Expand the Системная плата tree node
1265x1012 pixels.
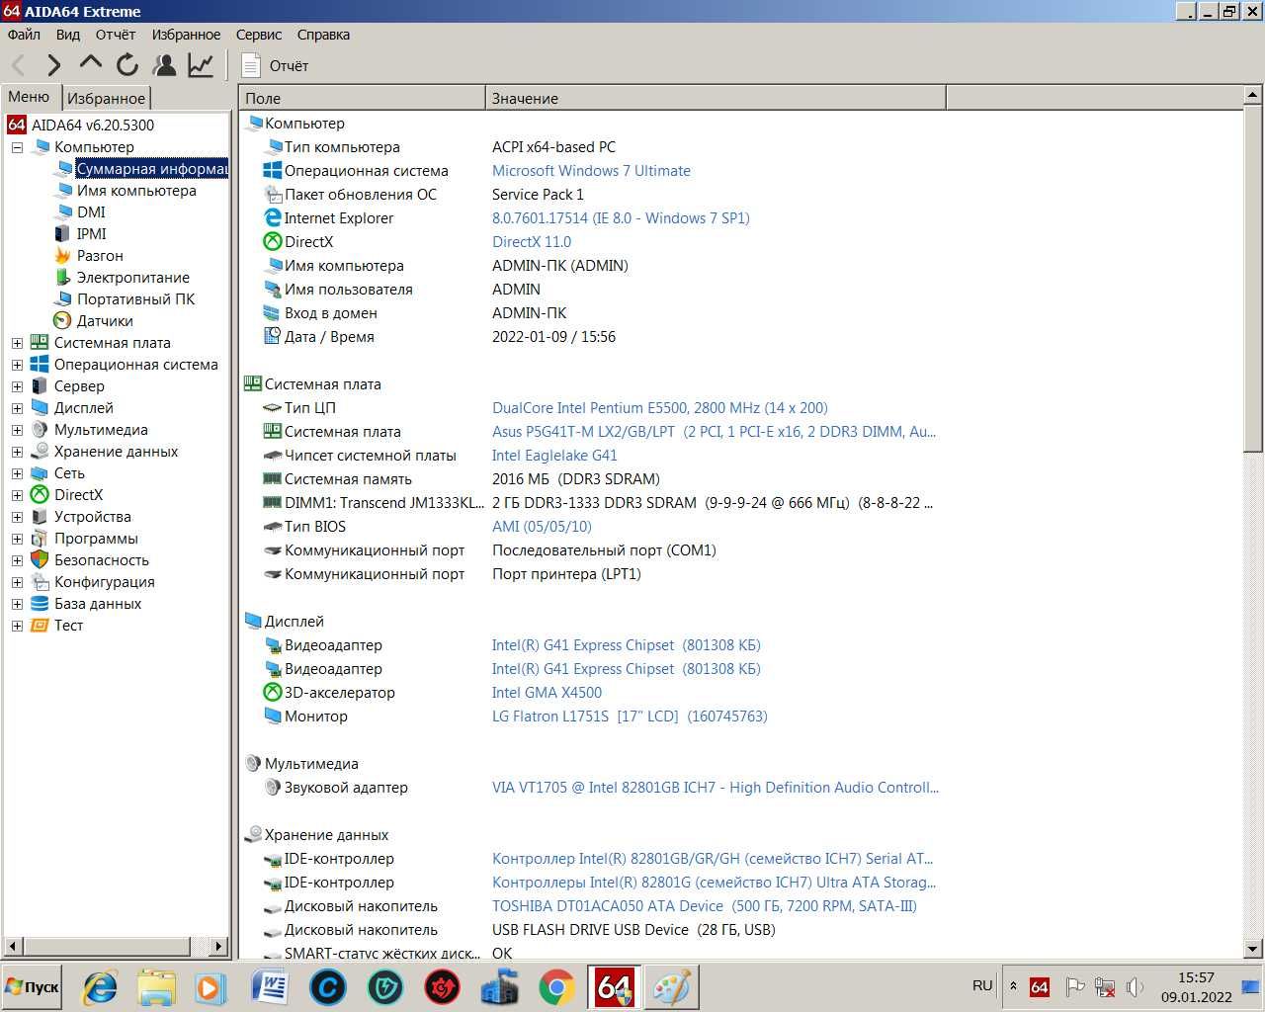tap(17, 343)
